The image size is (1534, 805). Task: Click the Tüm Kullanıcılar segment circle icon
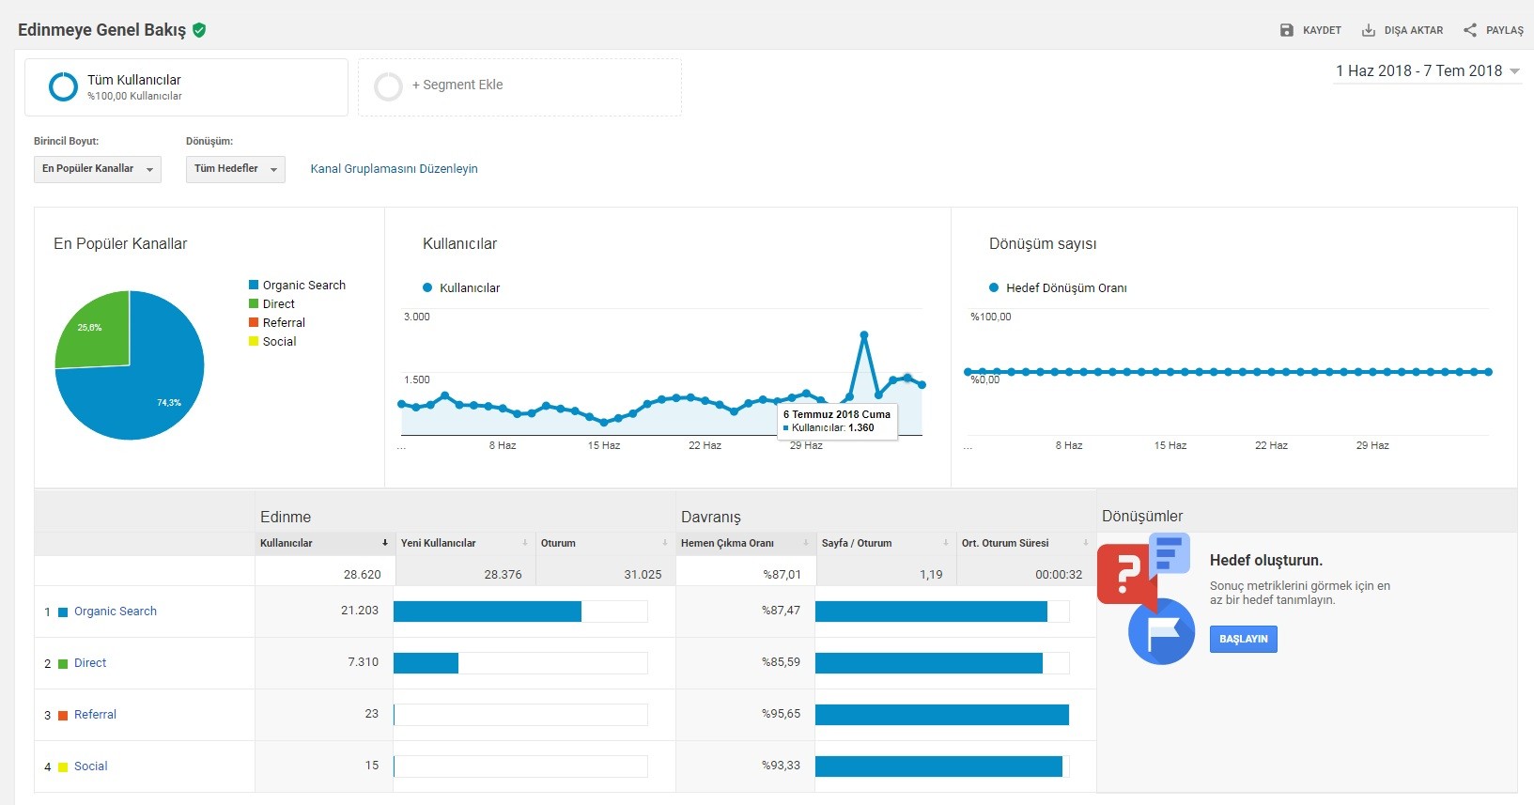(63, 86)
